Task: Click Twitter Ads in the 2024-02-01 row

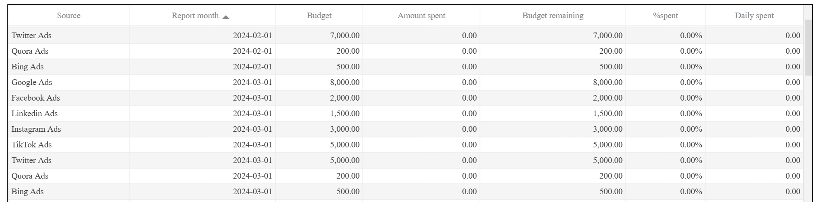Action: [x=31, y=36]
